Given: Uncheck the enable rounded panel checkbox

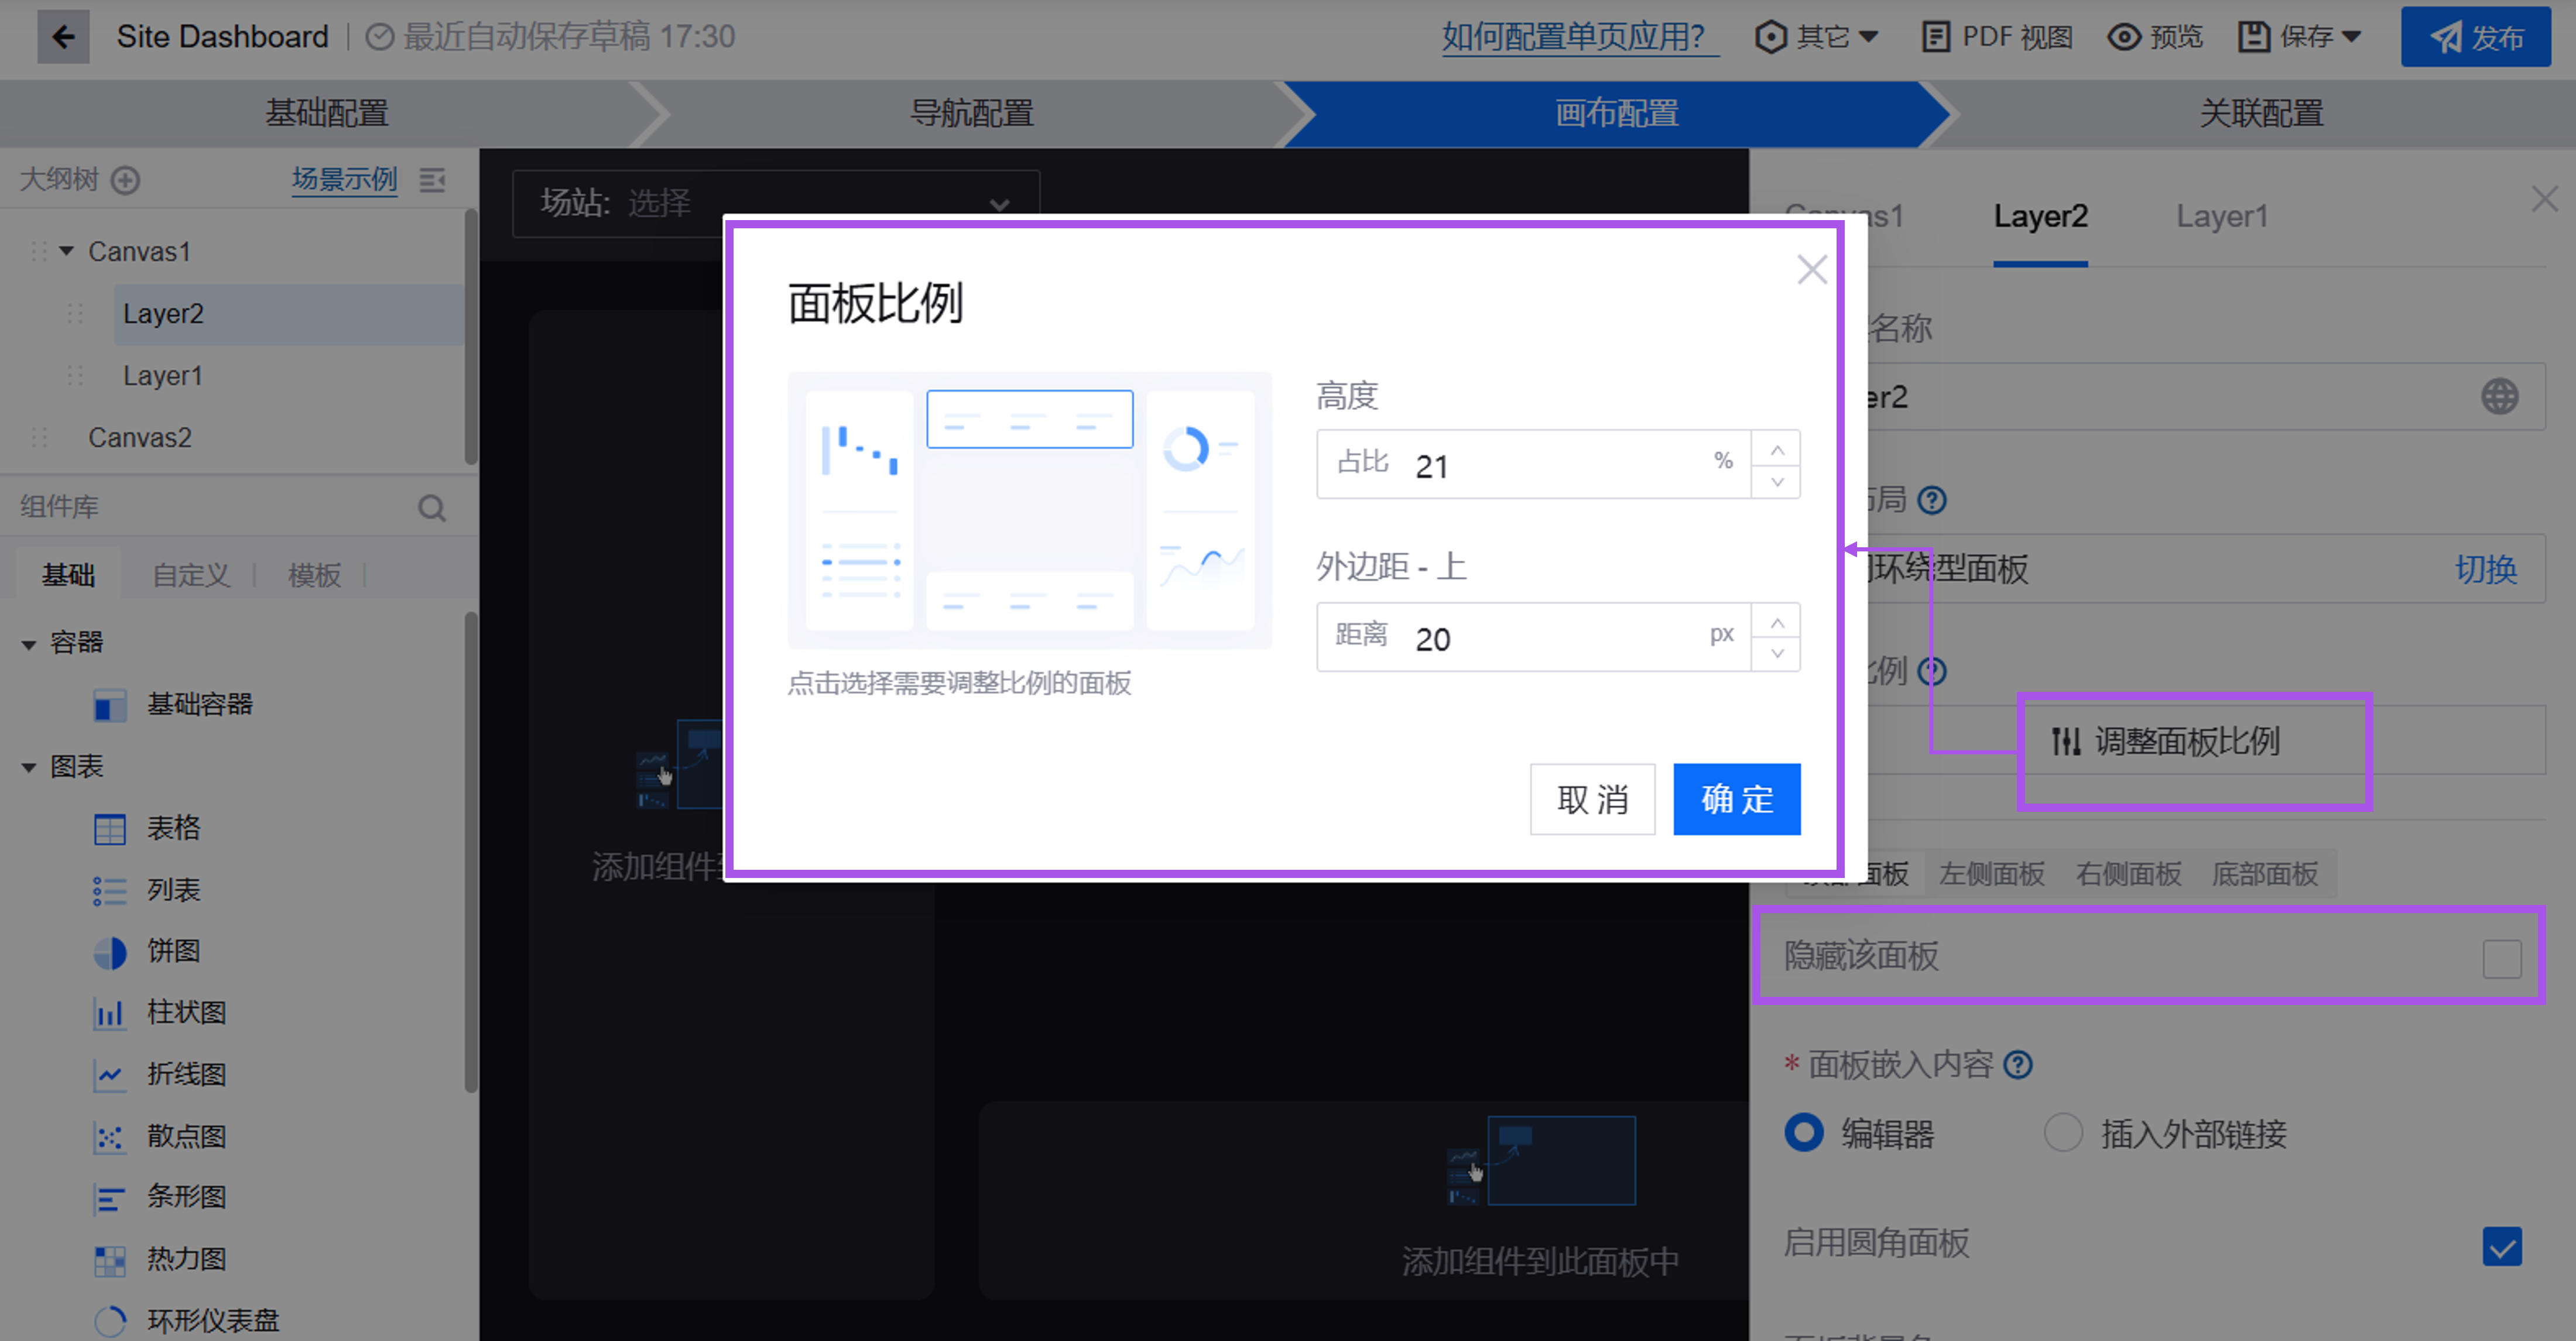Looking at the screenshot, I should point(2501,1246).
